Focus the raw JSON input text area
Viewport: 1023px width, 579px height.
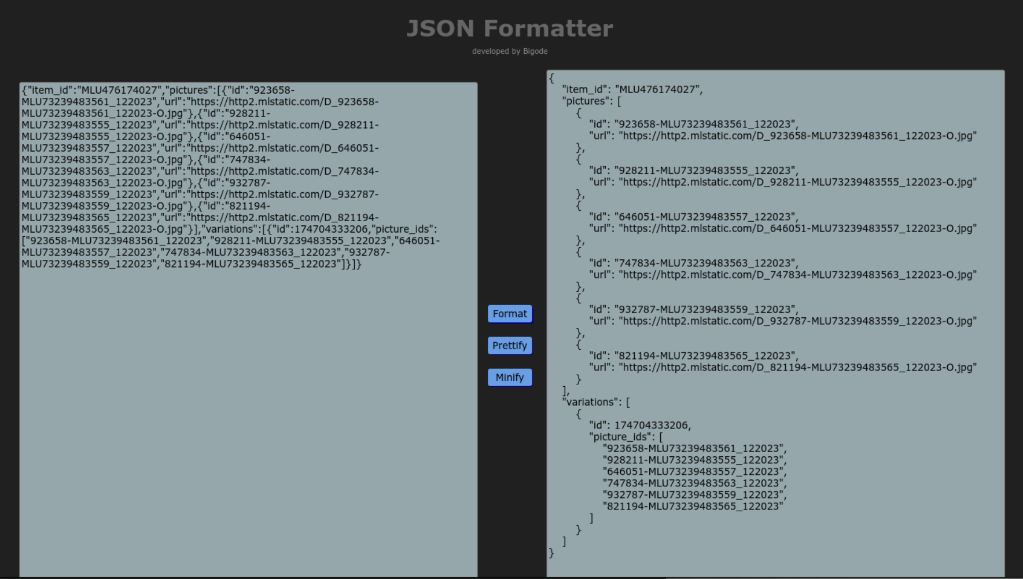pos(248,329)
